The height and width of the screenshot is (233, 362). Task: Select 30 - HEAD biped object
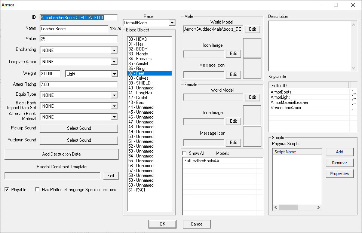[149, 39]
